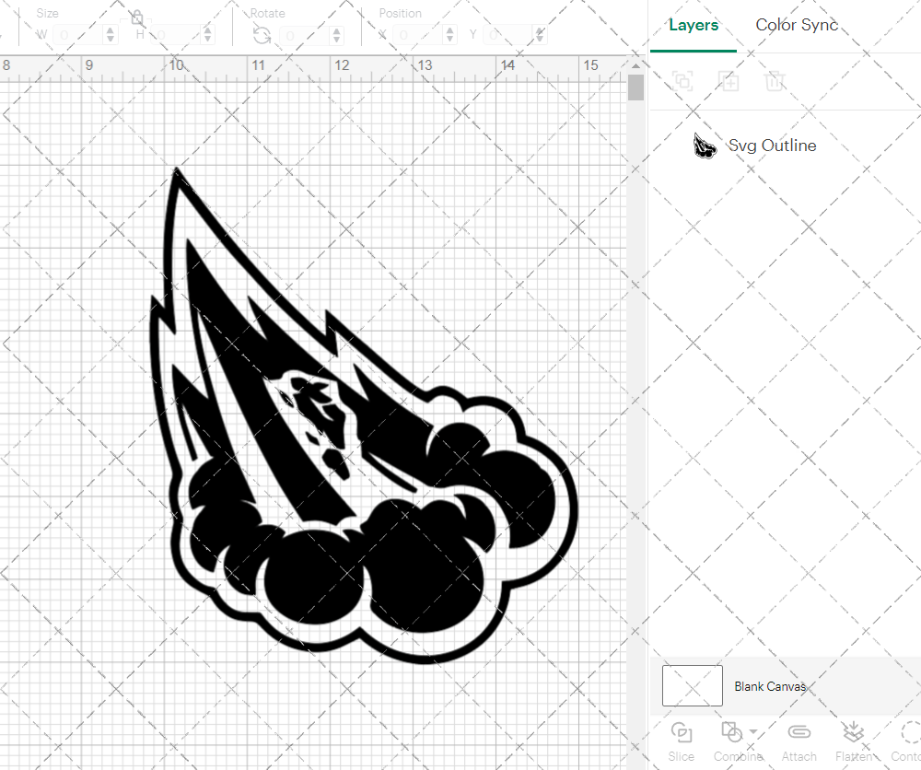This screenshot has width=921, height=770.
Task: Toggle the size aspect ratio lock
Action: coord(136,16)
